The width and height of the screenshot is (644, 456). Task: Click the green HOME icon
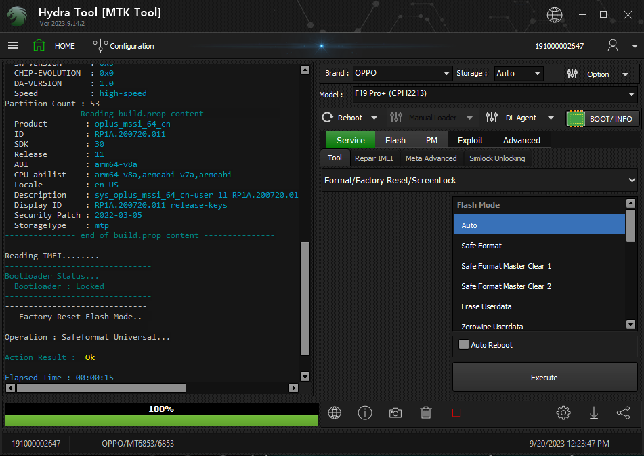pos(39,45)
